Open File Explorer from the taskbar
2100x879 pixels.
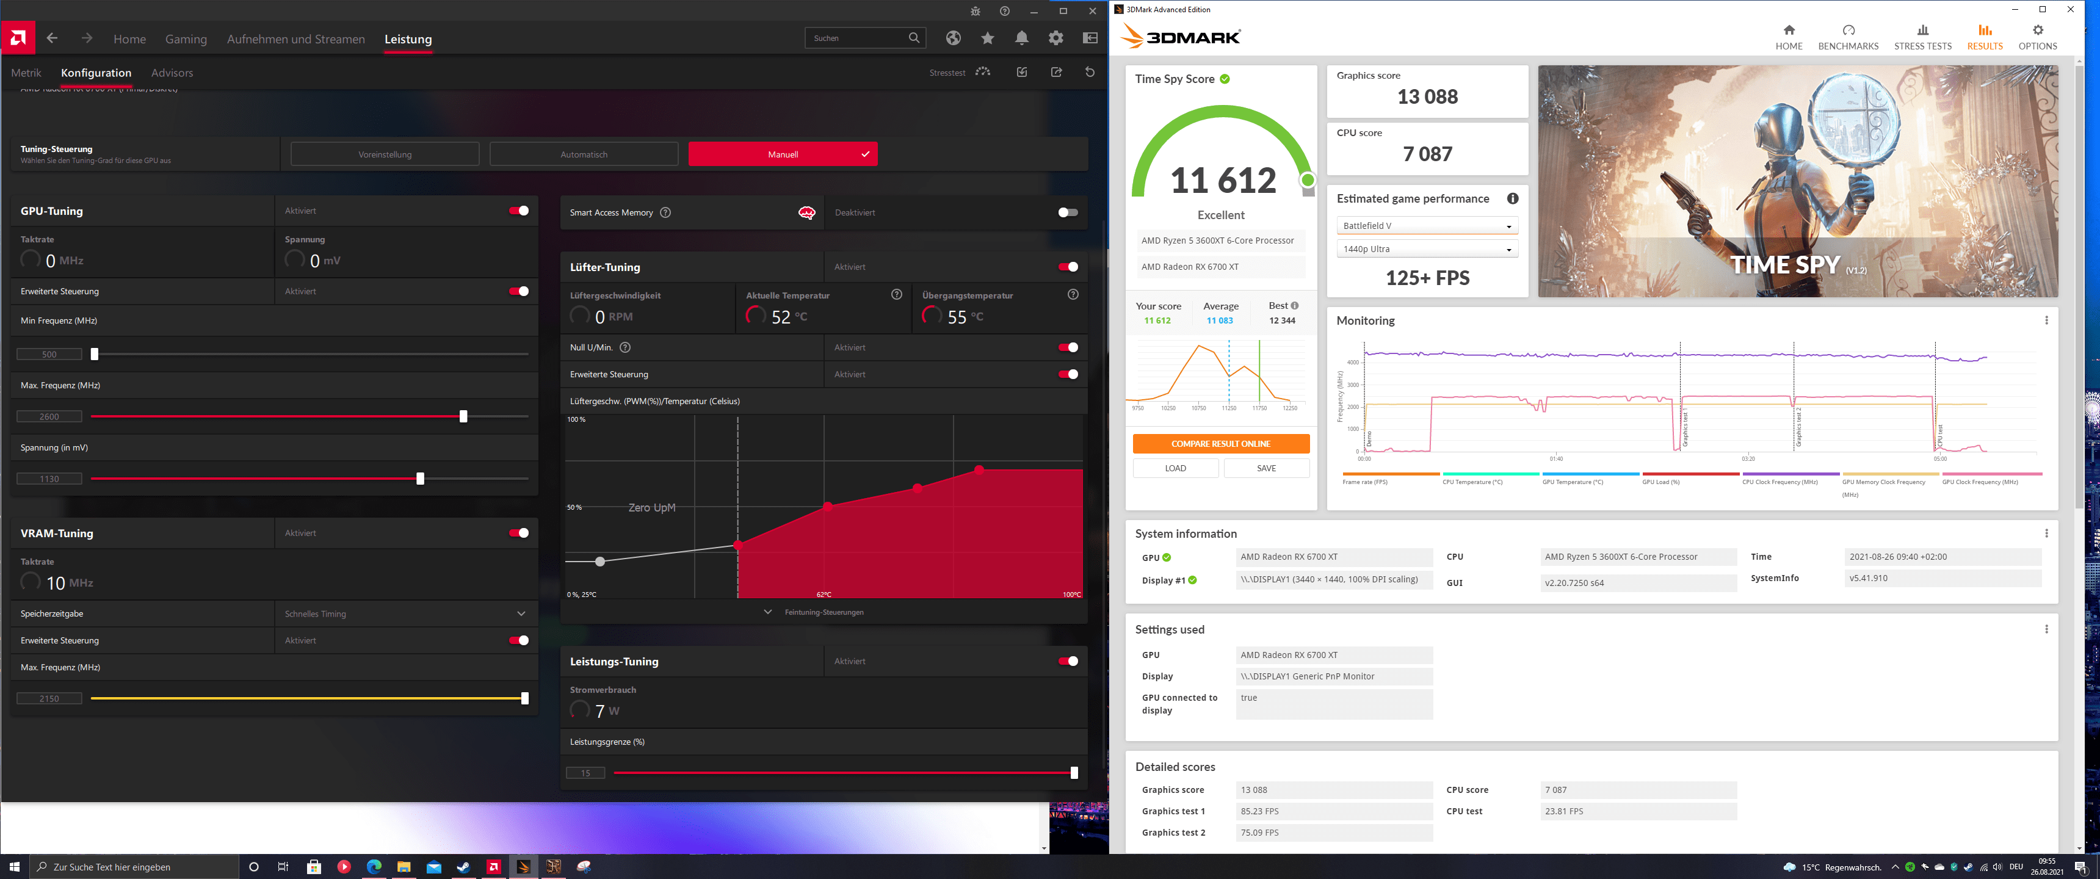point(404,867)
